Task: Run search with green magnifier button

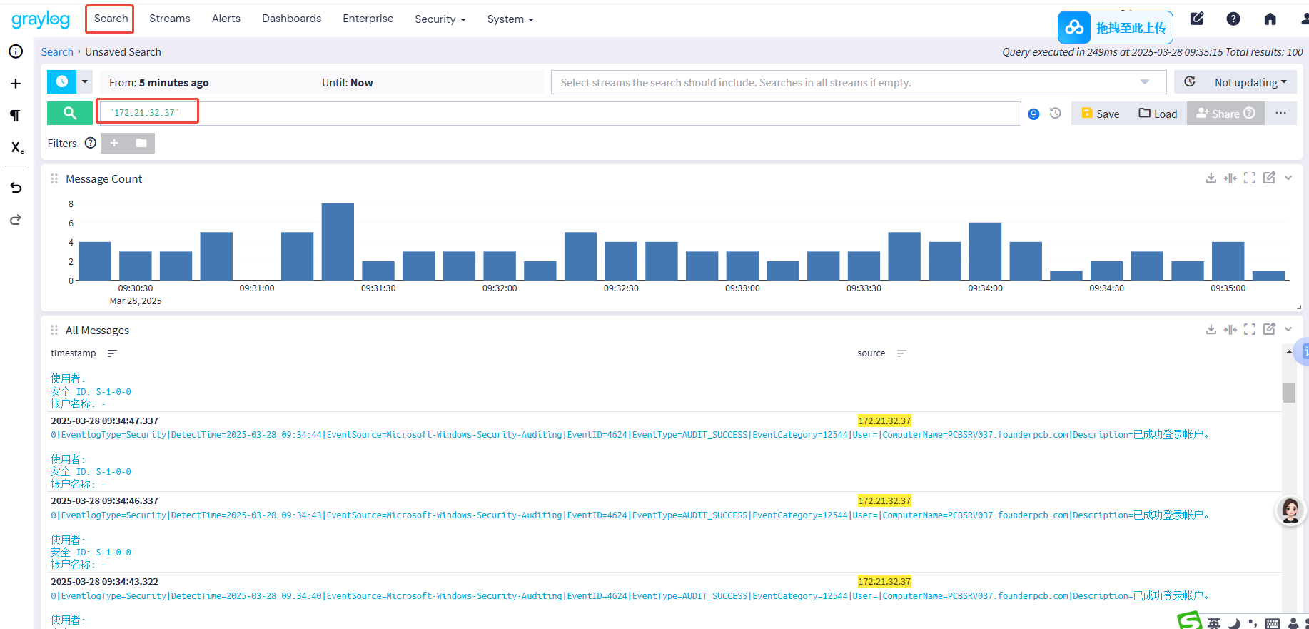Action: point(69,113)
